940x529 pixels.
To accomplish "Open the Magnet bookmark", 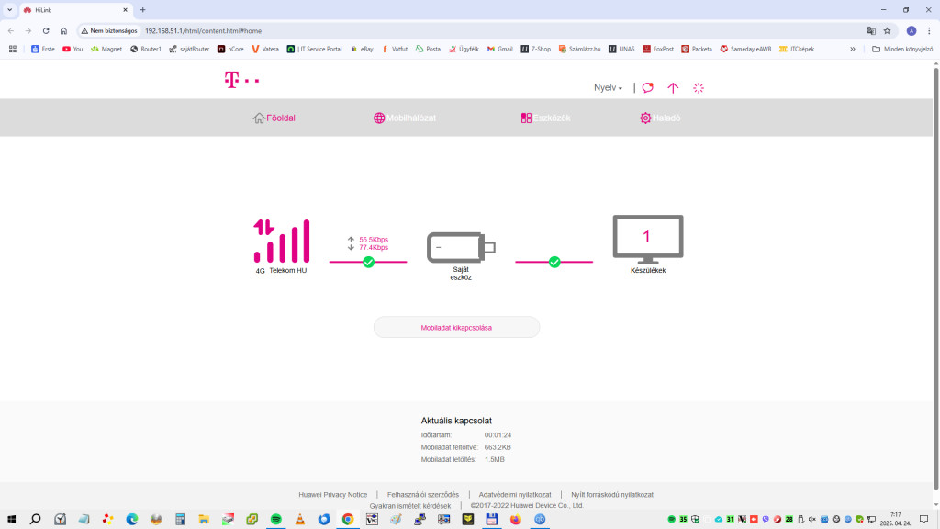I will (106, 50).
